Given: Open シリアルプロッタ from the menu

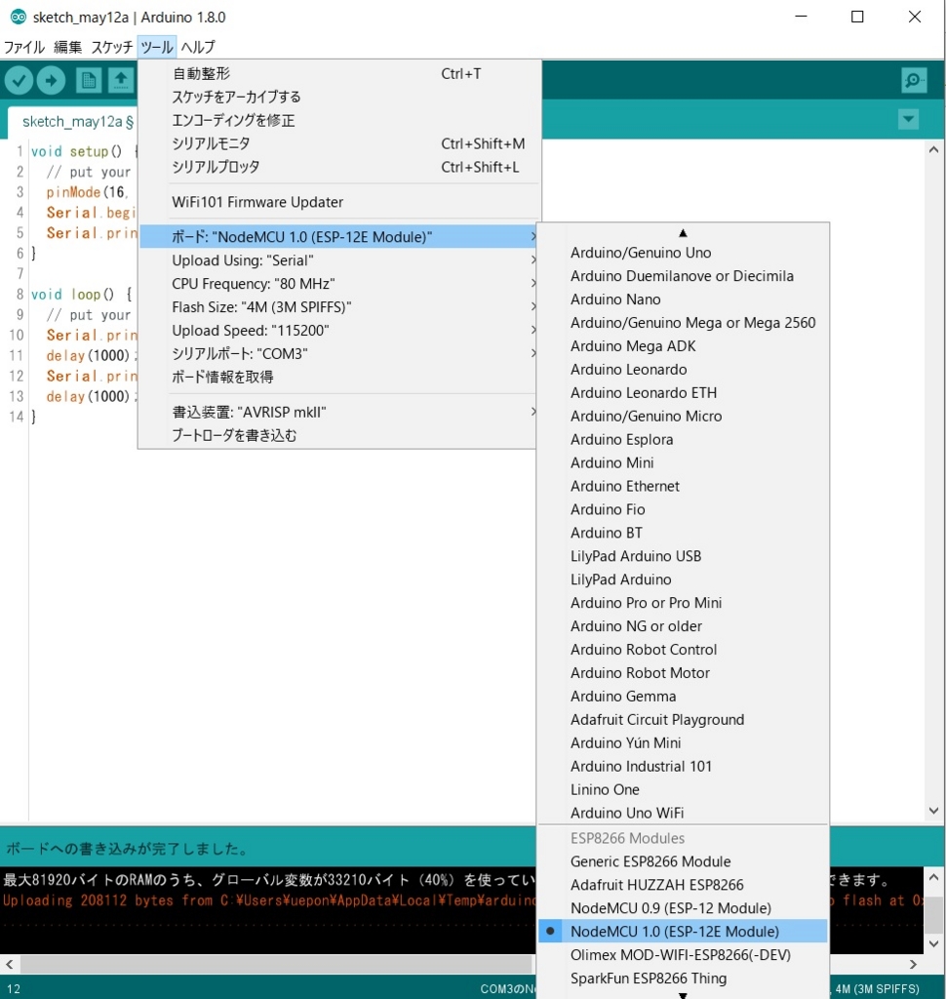Looking at the screenshot, I should 337,167.
